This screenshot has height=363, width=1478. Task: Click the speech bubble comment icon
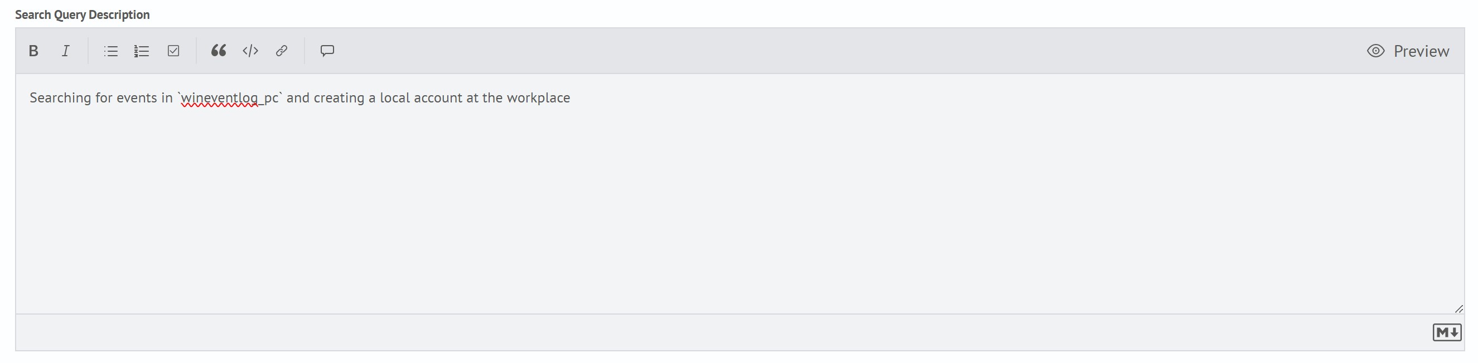click(327, 51)
